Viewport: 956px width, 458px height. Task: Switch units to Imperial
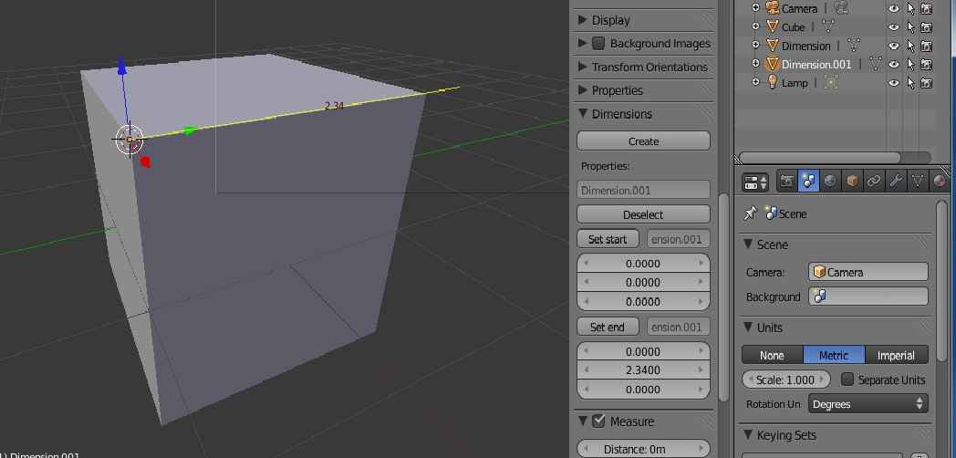point(896,355)
